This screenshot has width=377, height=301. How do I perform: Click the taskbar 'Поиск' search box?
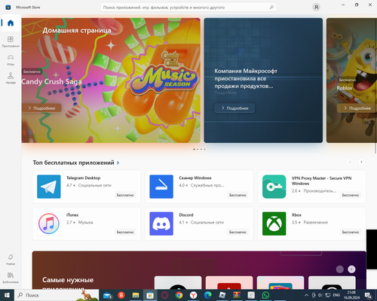pyautogui.click(x=57, y=295)
